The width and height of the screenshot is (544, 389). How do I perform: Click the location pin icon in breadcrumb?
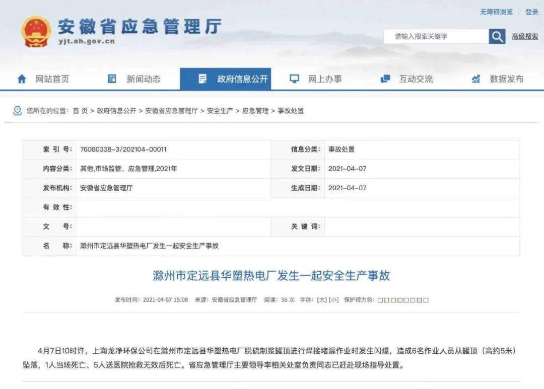(x=18, y=111)
